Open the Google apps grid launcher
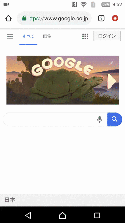This screenshot has width=125, height=223. (85, 36)
